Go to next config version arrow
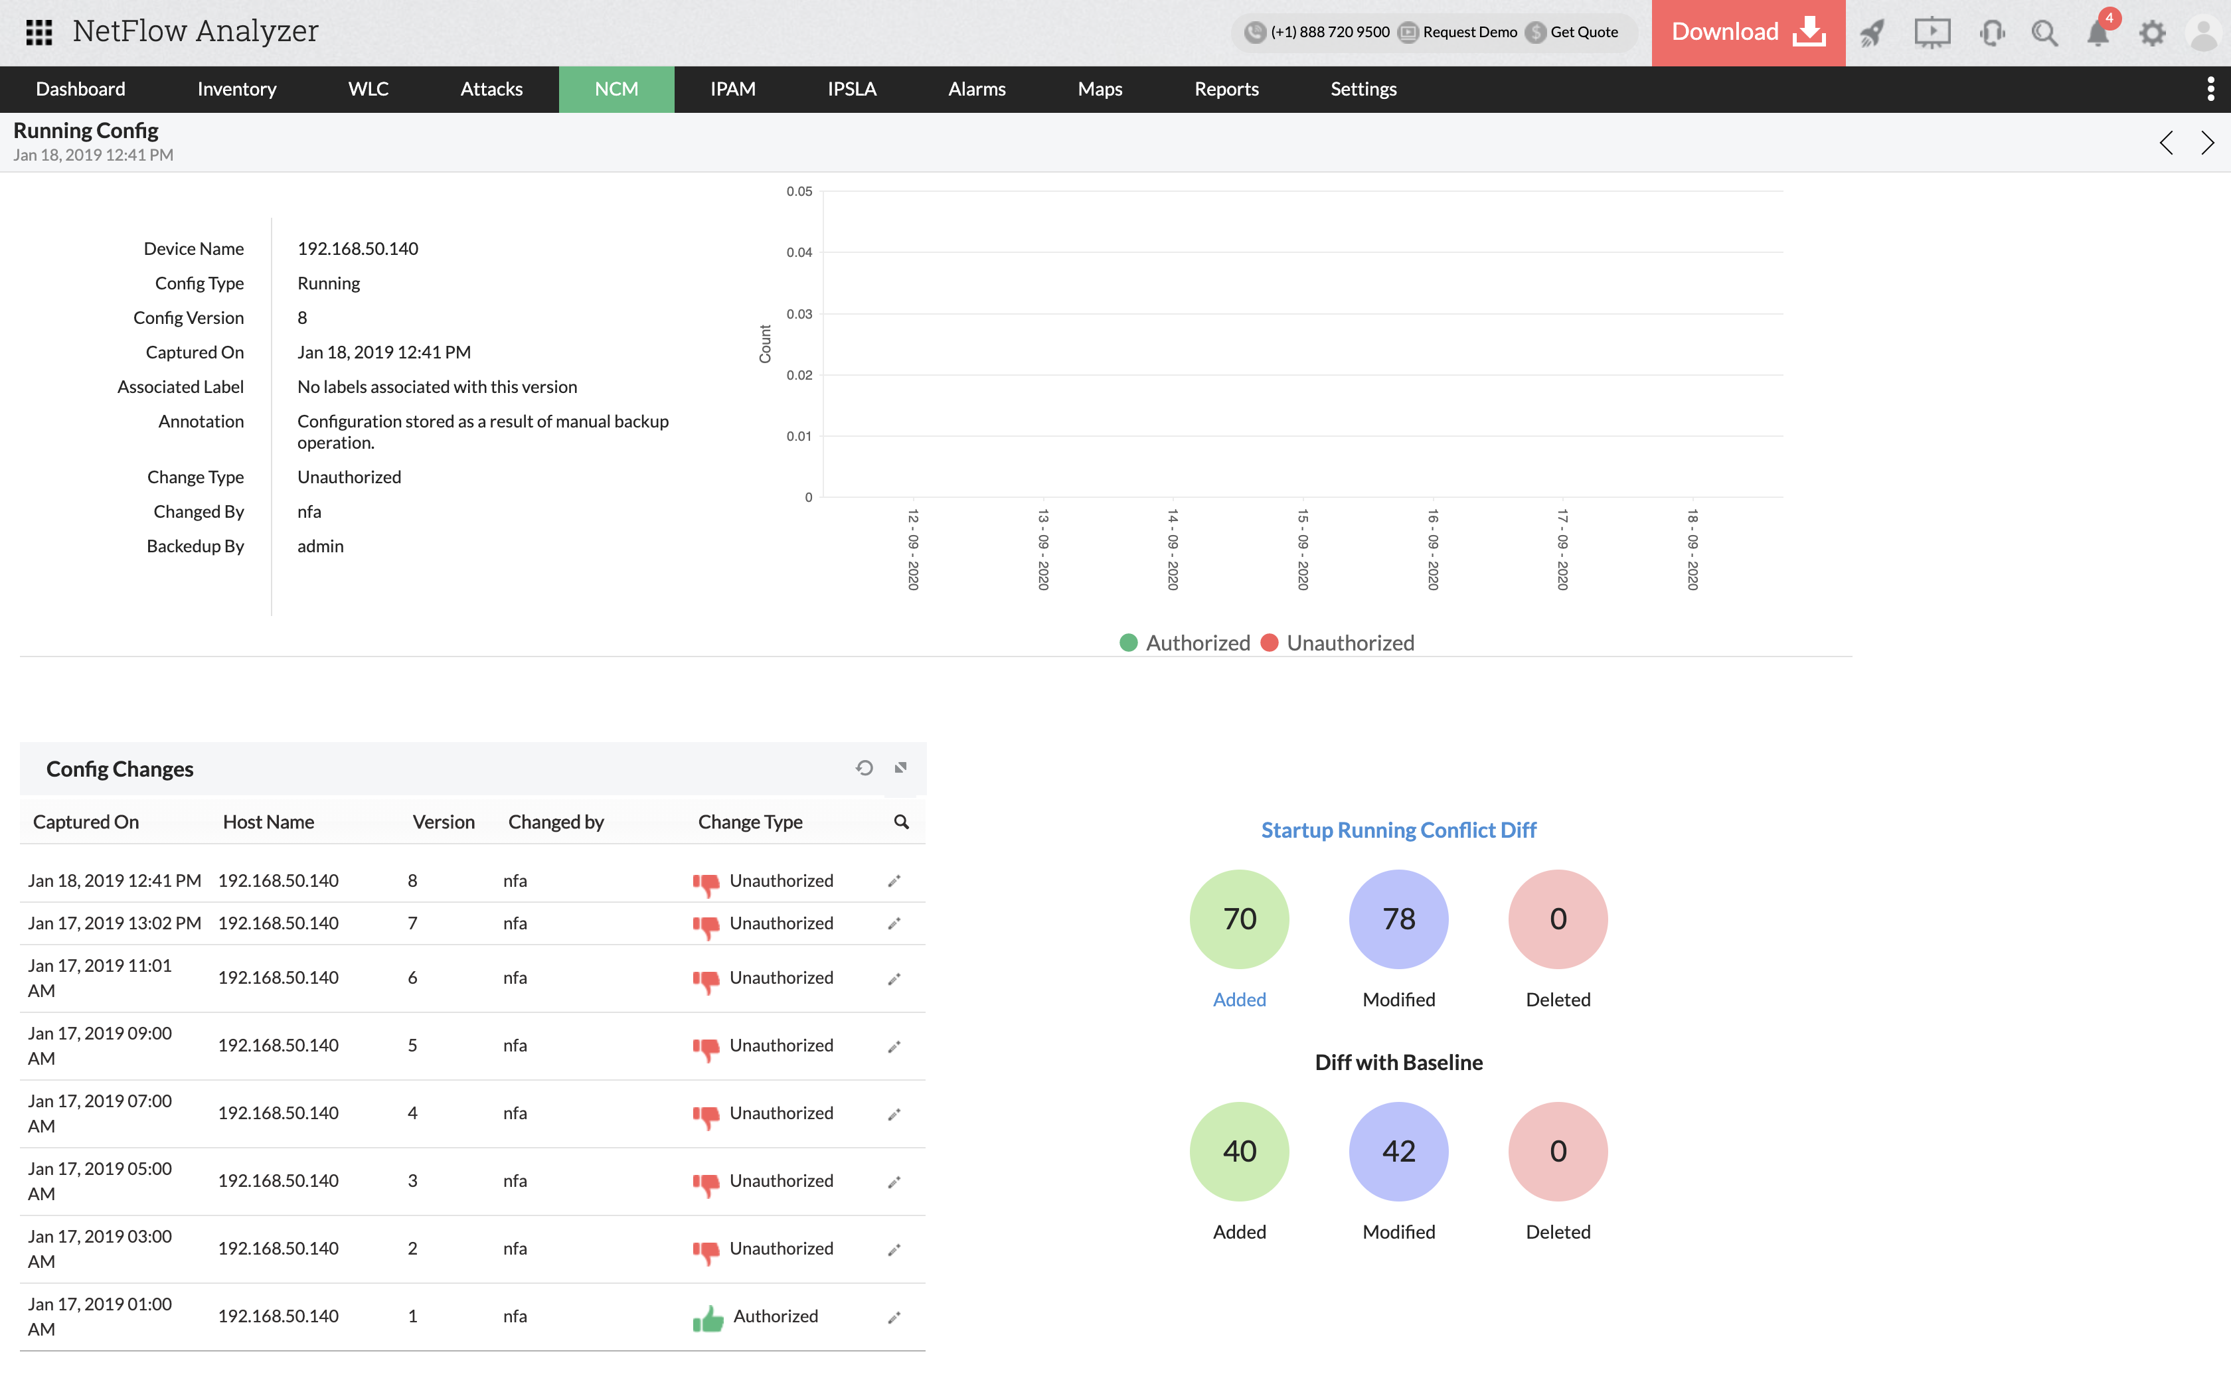Image resolution: width=2231 pixels, height=1394 pixels. click(x=2207, y=143)
